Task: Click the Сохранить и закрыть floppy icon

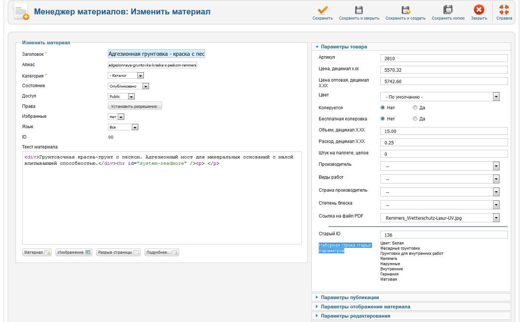Action: pyautogui.click(x=359, y=10)
